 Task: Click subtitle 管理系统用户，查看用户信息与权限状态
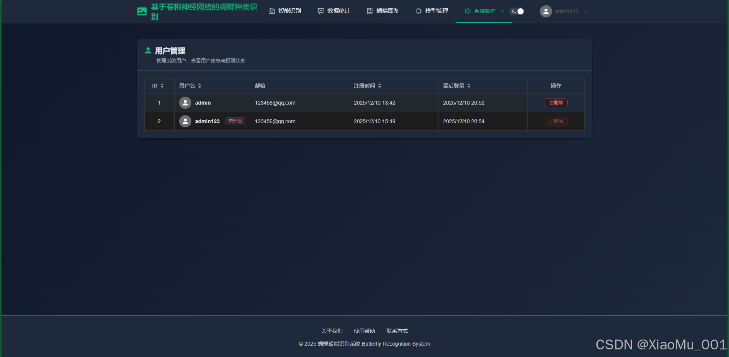201,61
